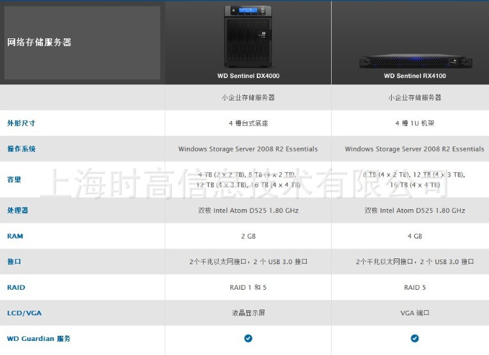Image resolution: width=489 pixels, height=355 pixels.
Task: Click DX4000 双核 Intel Atom D525 cell
Action: (248, 210)
